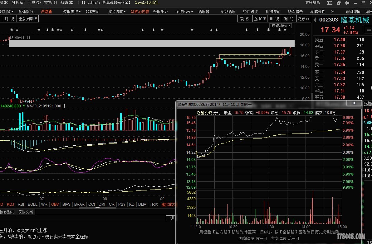372x244 pixels.
Task: Click the 简约 view button
Action: point(289,19)
